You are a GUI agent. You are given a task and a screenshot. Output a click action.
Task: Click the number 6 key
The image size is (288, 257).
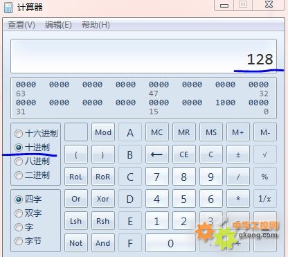211,199
